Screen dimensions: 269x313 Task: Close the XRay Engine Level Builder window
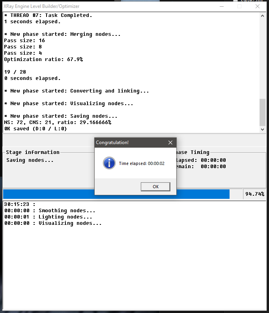tap(258, 6)
